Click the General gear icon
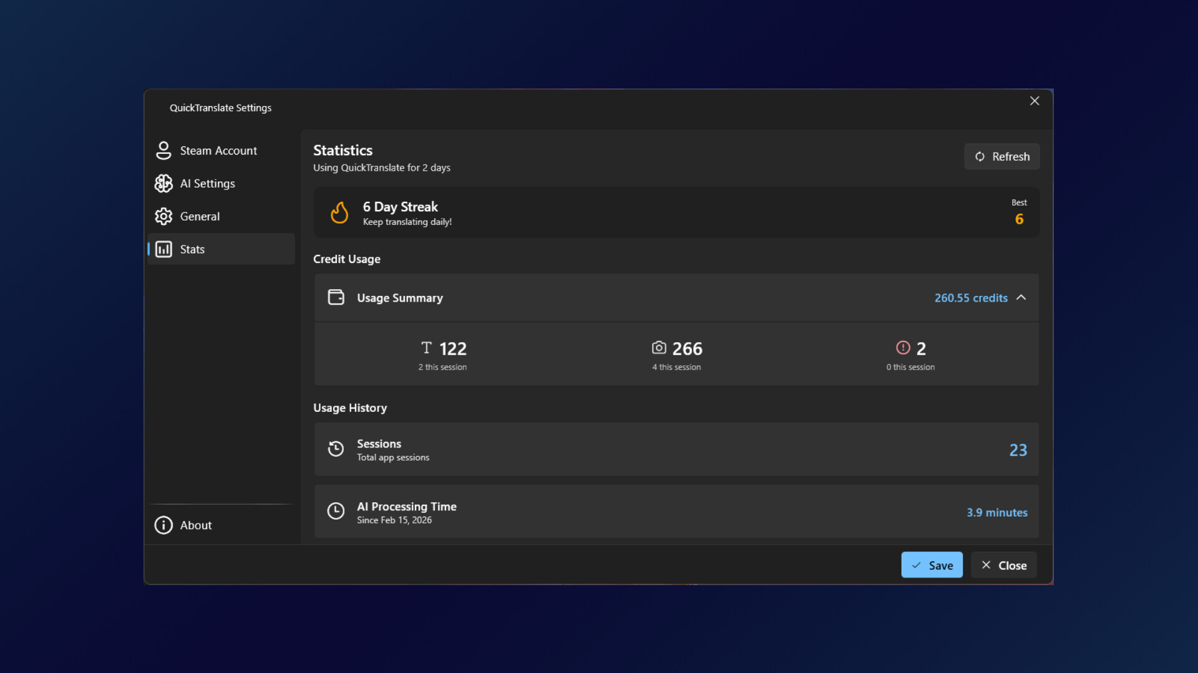 click(x=163, y=216)
